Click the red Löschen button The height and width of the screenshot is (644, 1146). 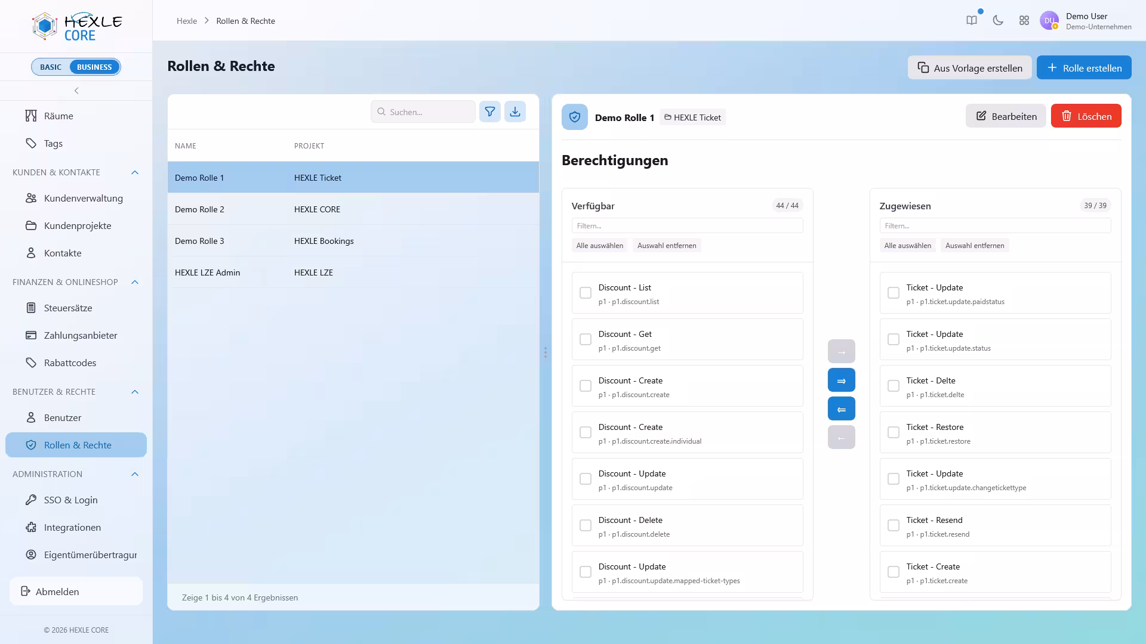[1086, 116]
